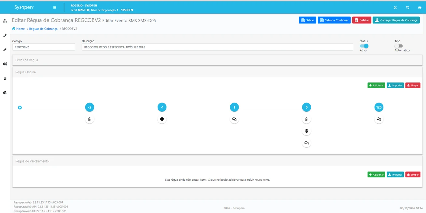This screenshot has width=426, height=213.
Task: Open the email event under day 5
Action: click(x=306, y=131)
